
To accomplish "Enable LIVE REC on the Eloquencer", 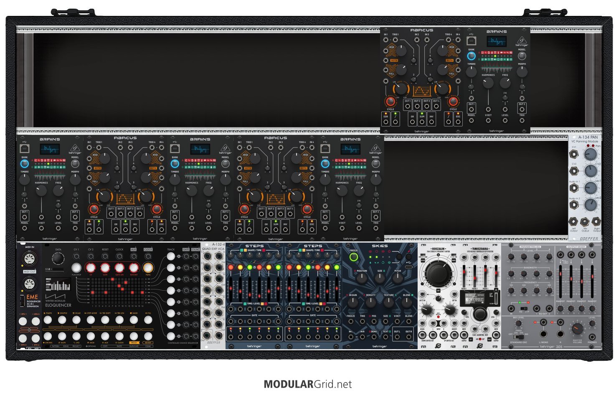I will pos(48,336).
